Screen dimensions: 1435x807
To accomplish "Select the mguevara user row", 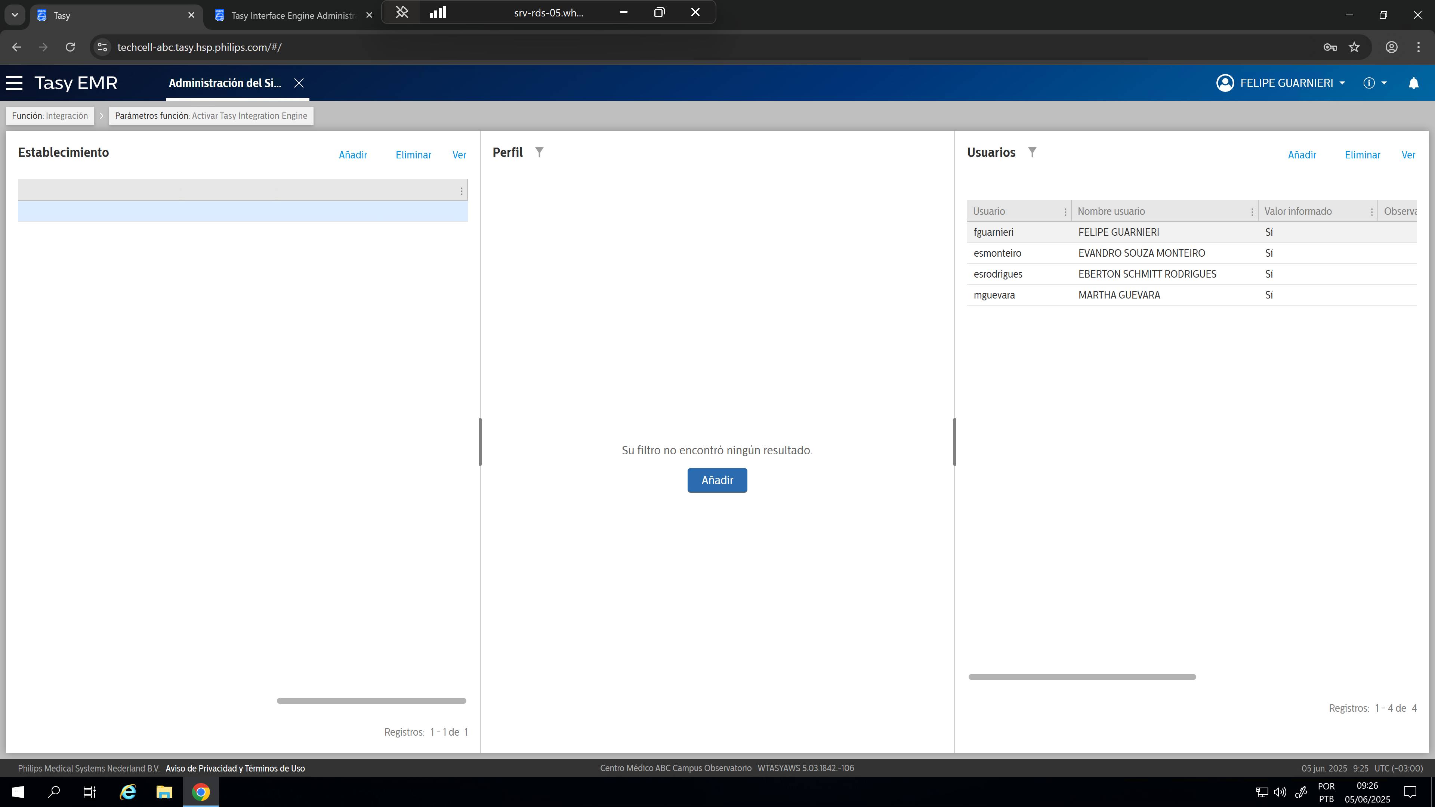I will pyautogui.click(x=1192, y=295).
